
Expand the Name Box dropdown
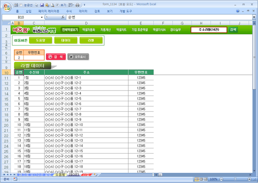click(41, 18)
